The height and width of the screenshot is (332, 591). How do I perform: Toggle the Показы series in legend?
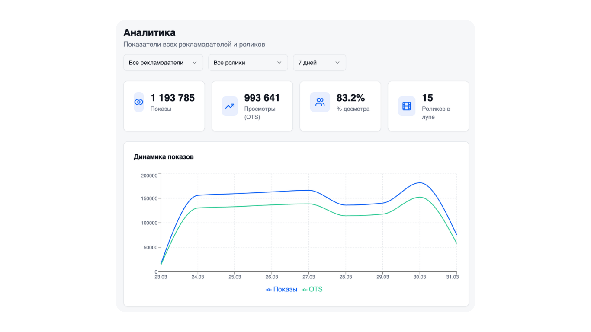click(x=282, y=290)
